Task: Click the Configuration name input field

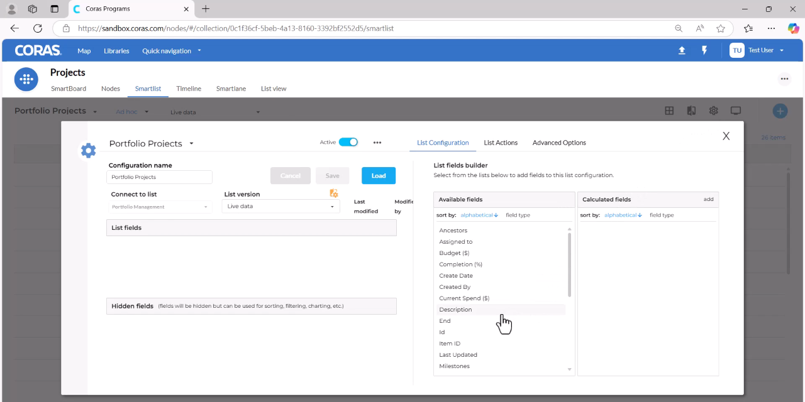Action: (x=160, y=177)
